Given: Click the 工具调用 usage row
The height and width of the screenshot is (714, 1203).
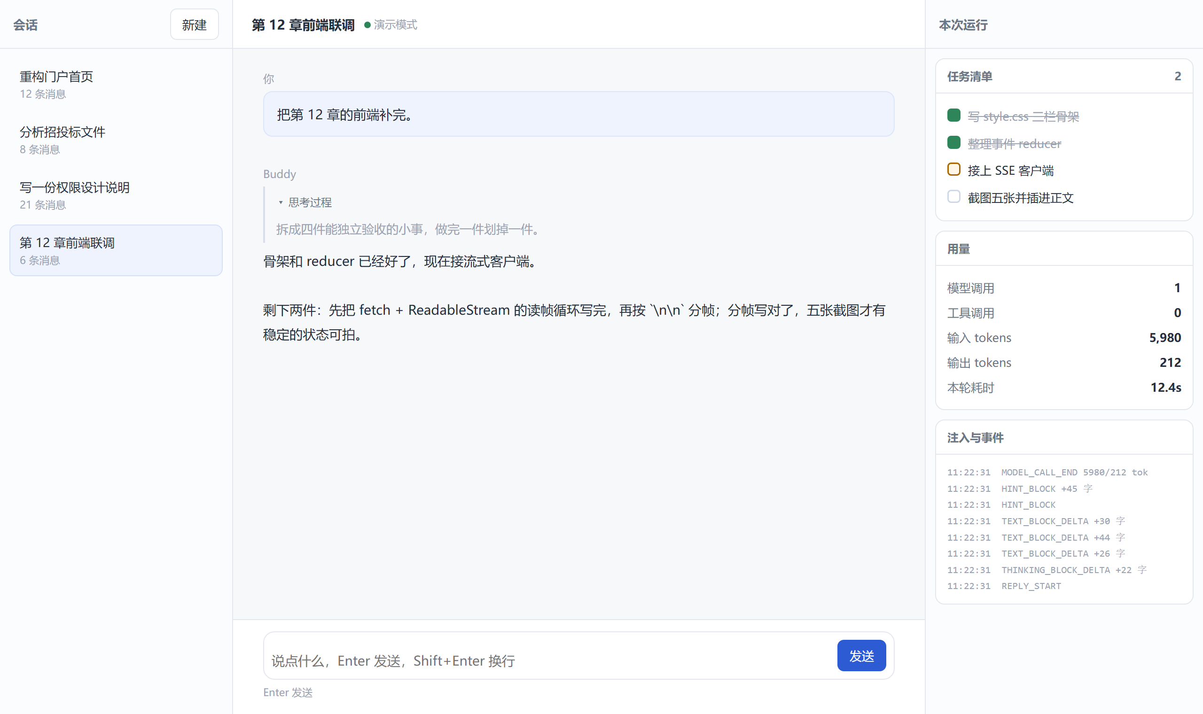Looking at the screenshot, I should [x=1064, y=313].
